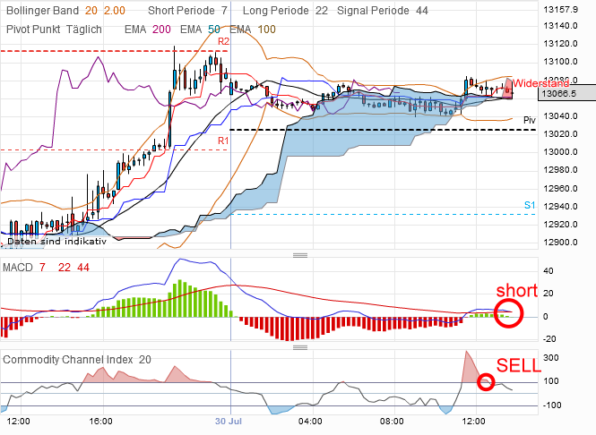This screenshot has height=435, width=596.
Task: Click the CCI 300 scale label
Action: click(x=551, y=357)
